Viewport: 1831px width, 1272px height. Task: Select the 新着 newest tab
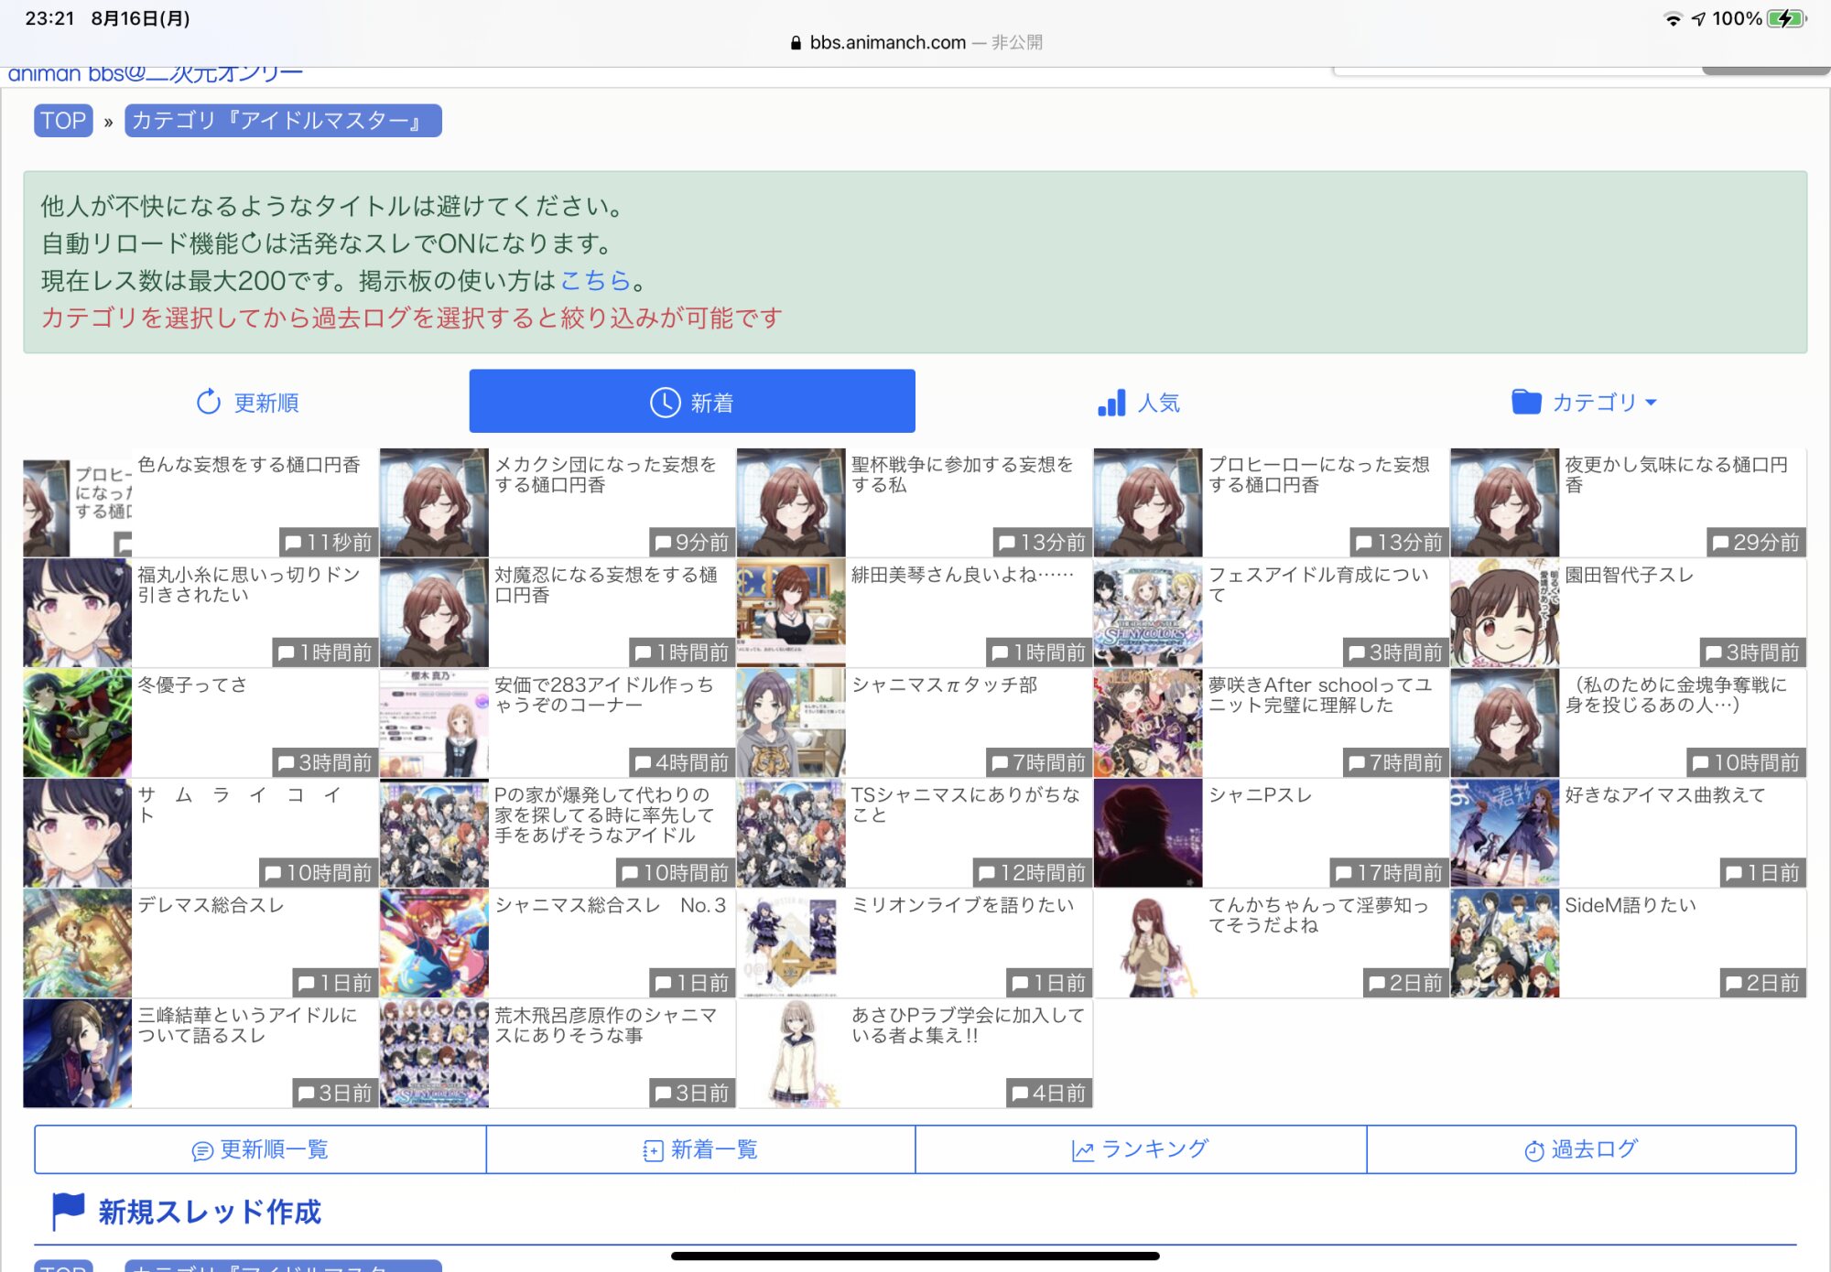point(692,402)
